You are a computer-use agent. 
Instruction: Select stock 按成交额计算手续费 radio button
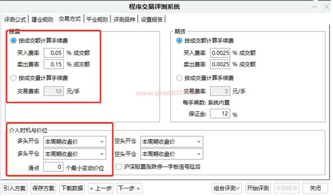[13, 40]
